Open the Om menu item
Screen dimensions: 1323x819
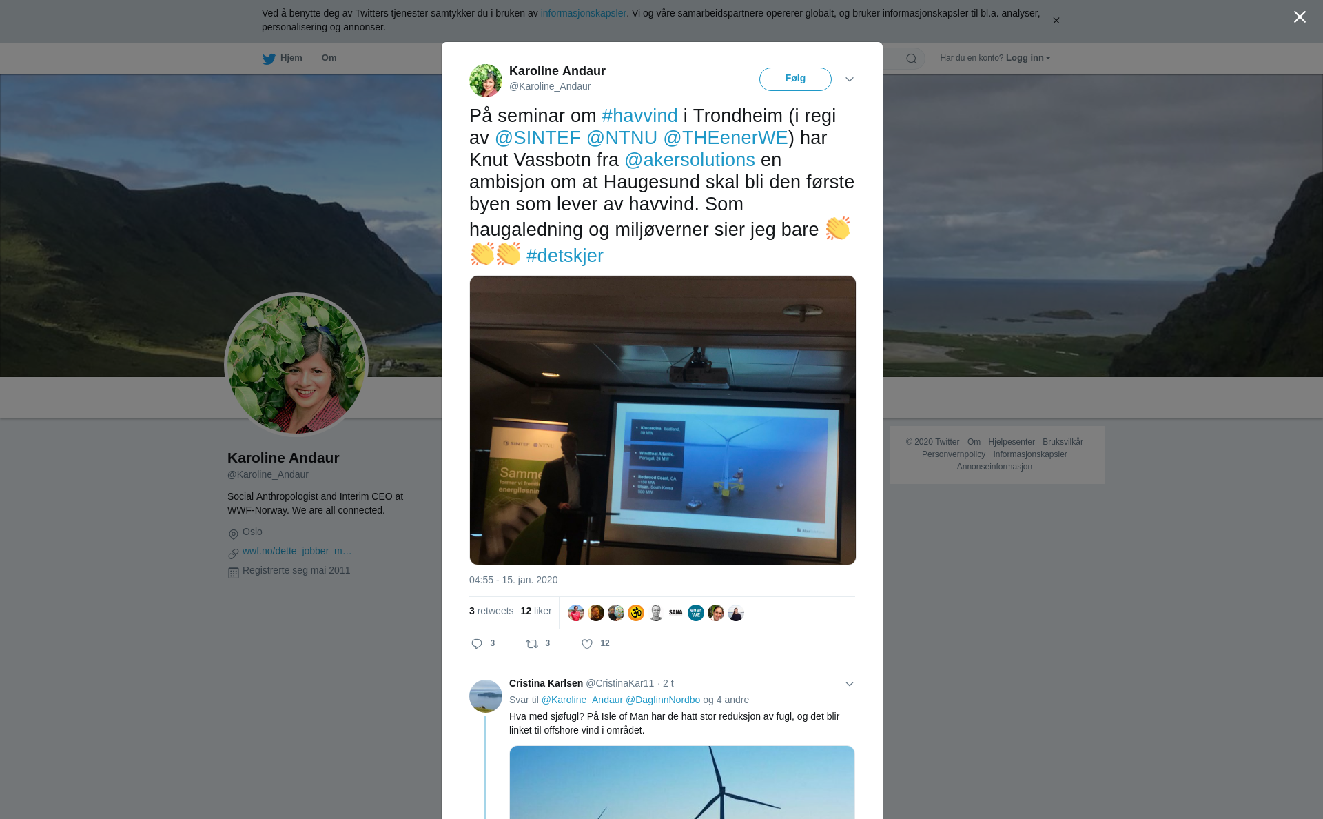click(329, 58)
